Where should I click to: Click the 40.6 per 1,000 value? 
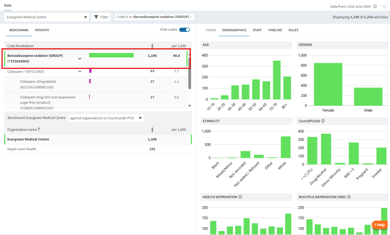point(176,56)
